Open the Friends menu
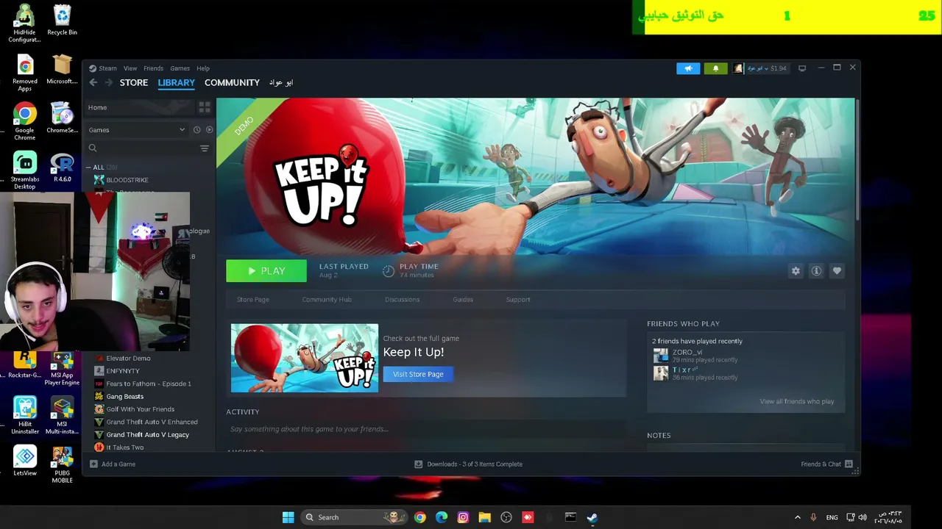 153,68
